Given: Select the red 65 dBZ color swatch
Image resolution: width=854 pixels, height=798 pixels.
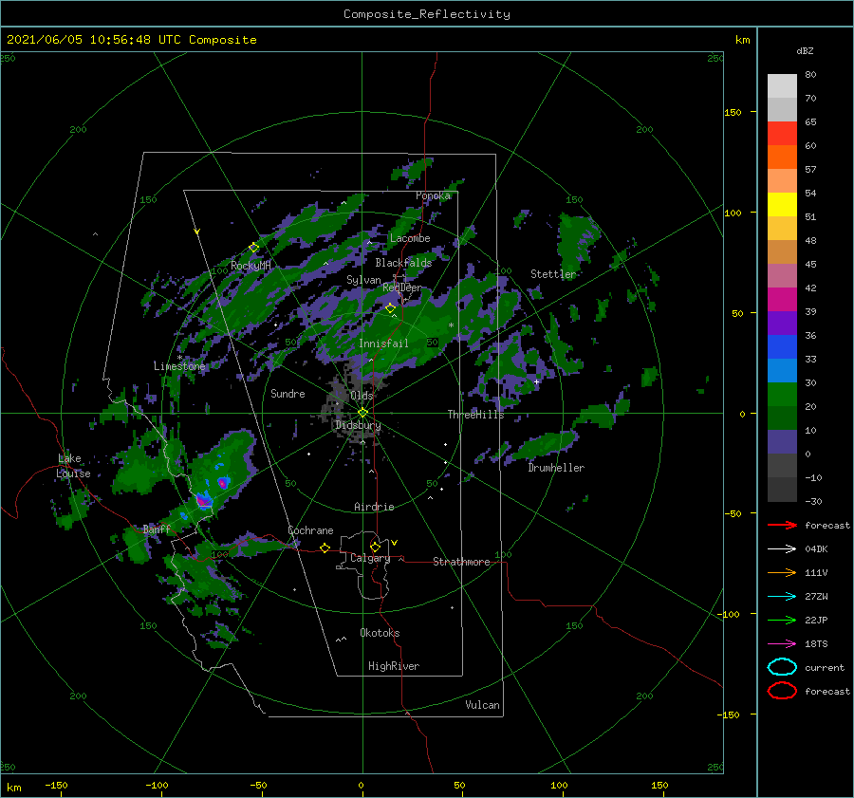Looking at the screenshot, I should pos(782,133).
